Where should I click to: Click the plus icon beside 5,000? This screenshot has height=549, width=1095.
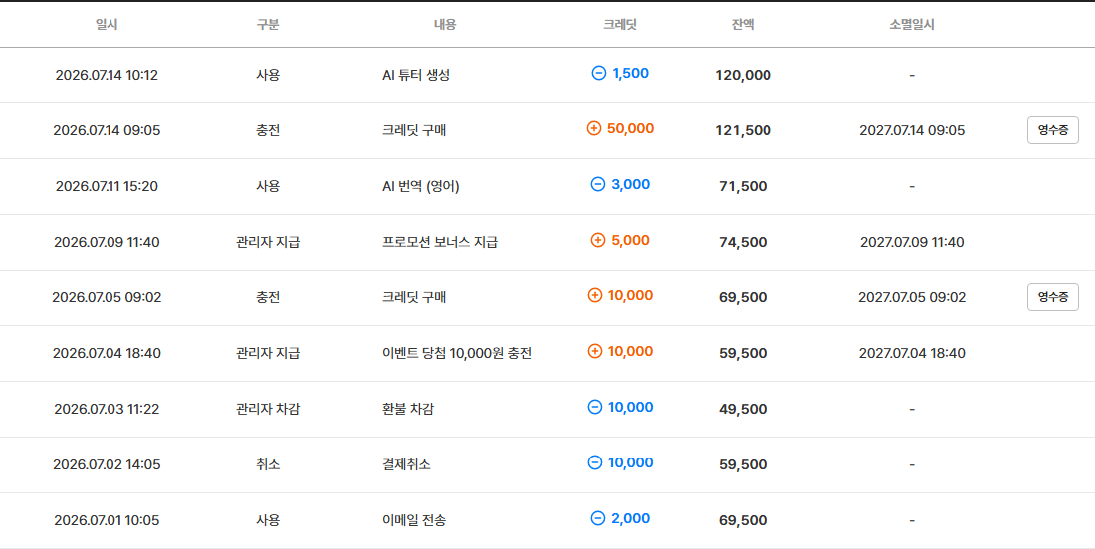[x=598, y=241]
